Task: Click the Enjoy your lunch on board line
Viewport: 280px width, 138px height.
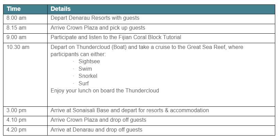Action: (105, 90)
